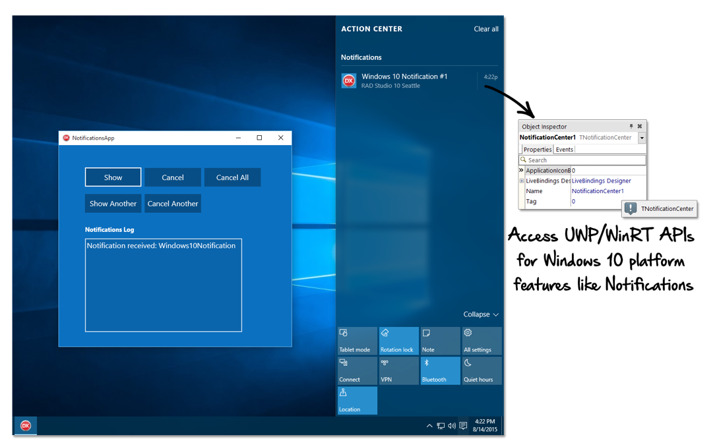Click the Show Another button
This screenshot has height=445, width=717.
tap(113, 203)
